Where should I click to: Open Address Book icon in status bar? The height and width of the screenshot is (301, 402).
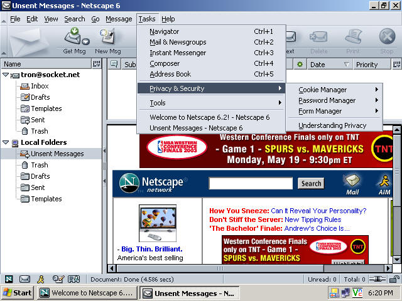(74, 279)
